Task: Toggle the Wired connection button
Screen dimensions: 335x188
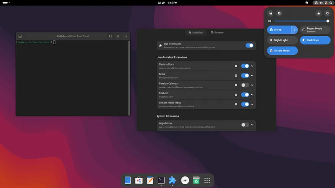Action: 279,30
